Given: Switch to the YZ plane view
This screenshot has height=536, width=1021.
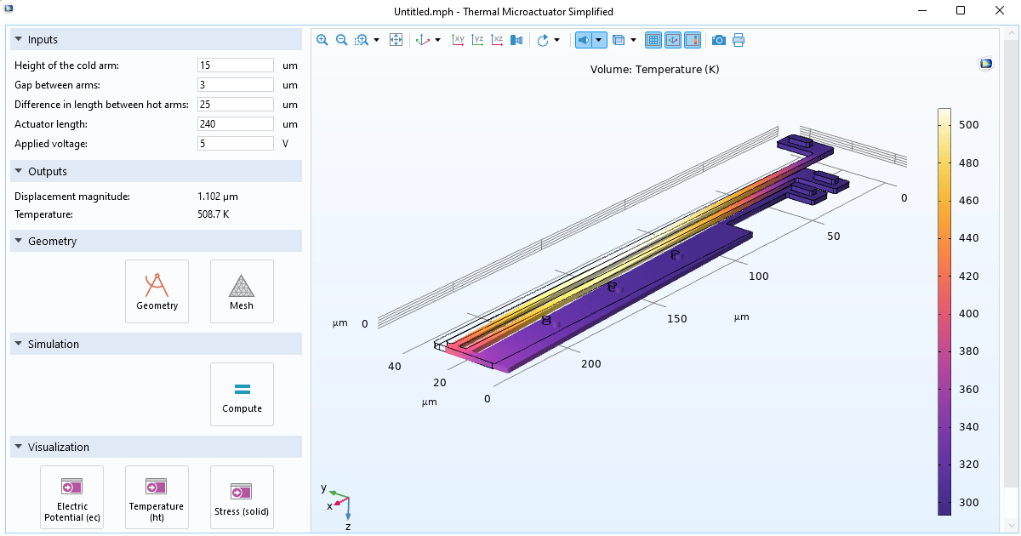Looking at the screenshot, I should click(478, 40).
